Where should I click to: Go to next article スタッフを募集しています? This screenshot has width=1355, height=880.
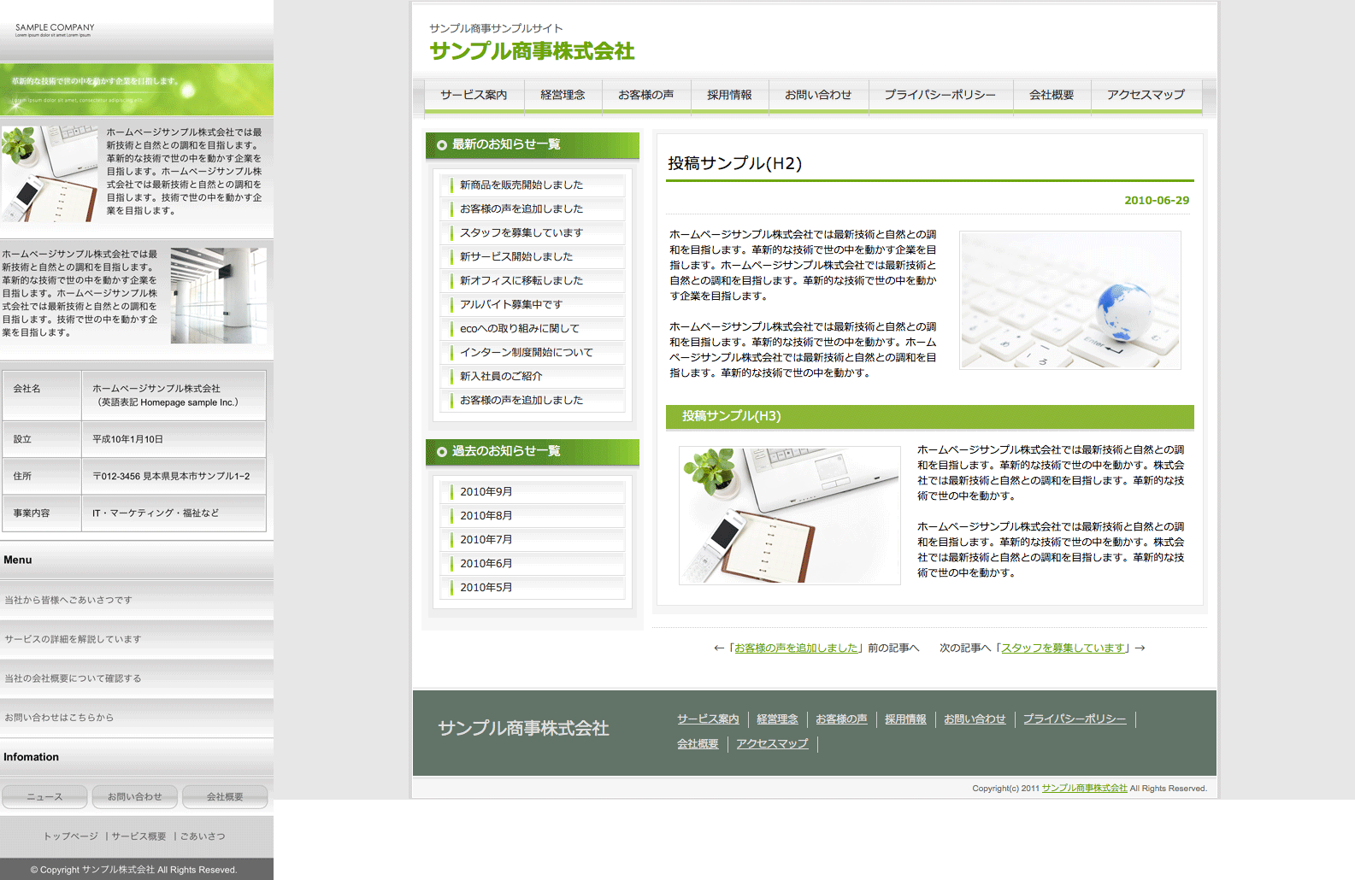click(x=1063, y=648)
